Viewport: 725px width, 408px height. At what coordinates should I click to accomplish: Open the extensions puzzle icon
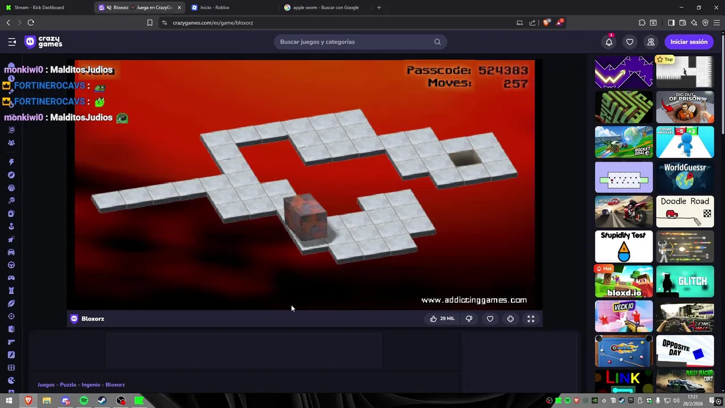(642, 23)
